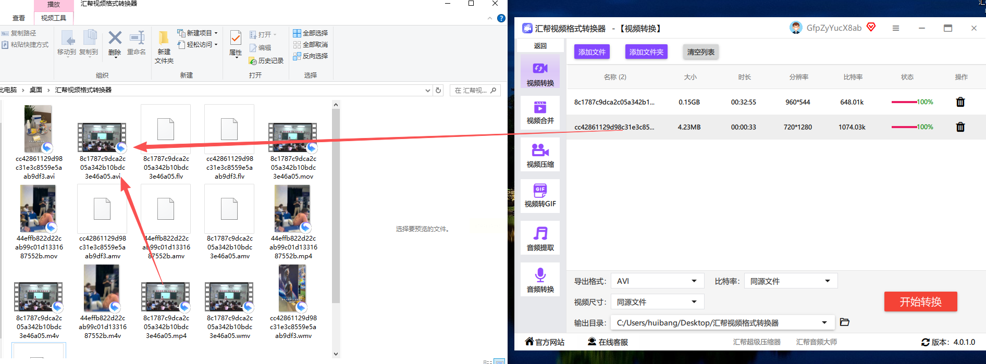Open the 视频转GIF sidebar tool

click(540, 196)
